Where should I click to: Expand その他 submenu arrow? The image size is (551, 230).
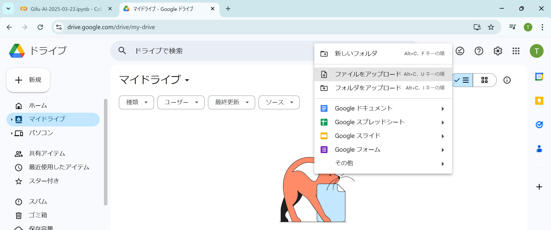(x=443, y=164)
